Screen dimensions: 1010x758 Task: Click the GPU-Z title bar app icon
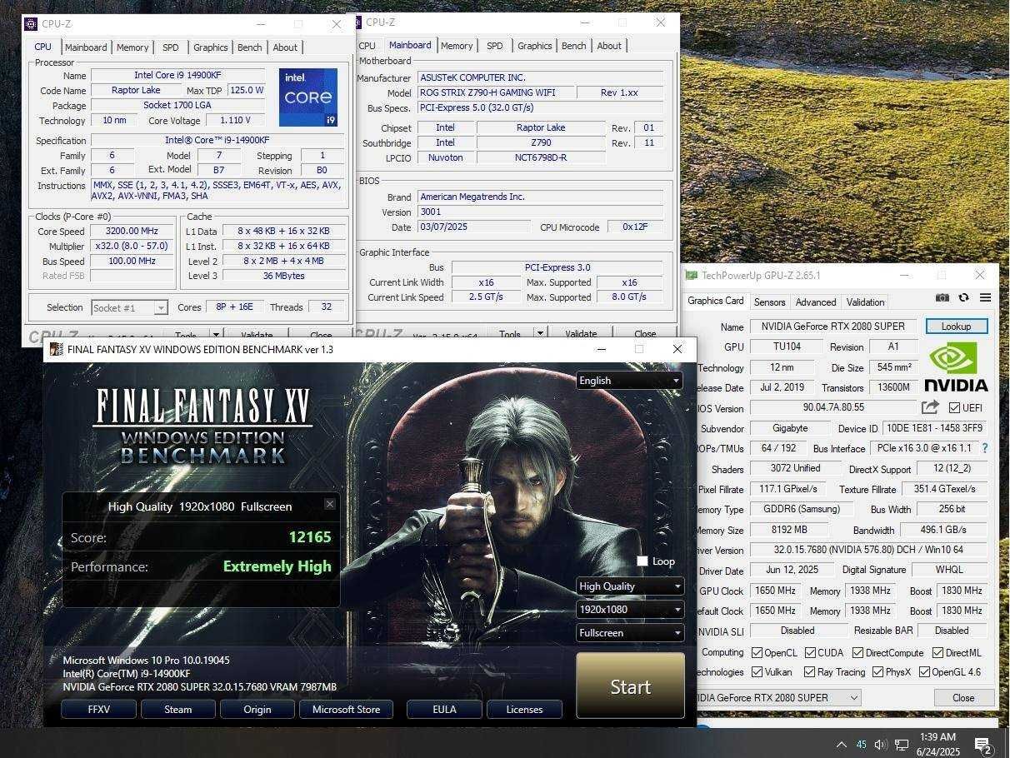pos(692,275)
